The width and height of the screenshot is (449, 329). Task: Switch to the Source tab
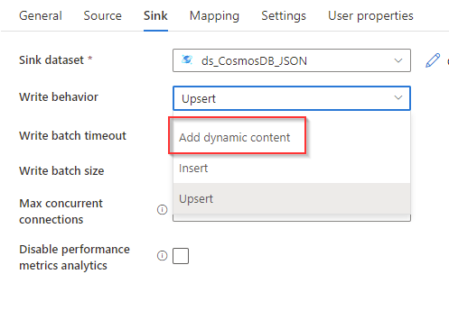103,15
